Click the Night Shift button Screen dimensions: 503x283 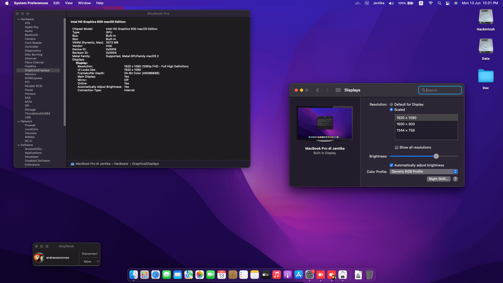[439, 179]
